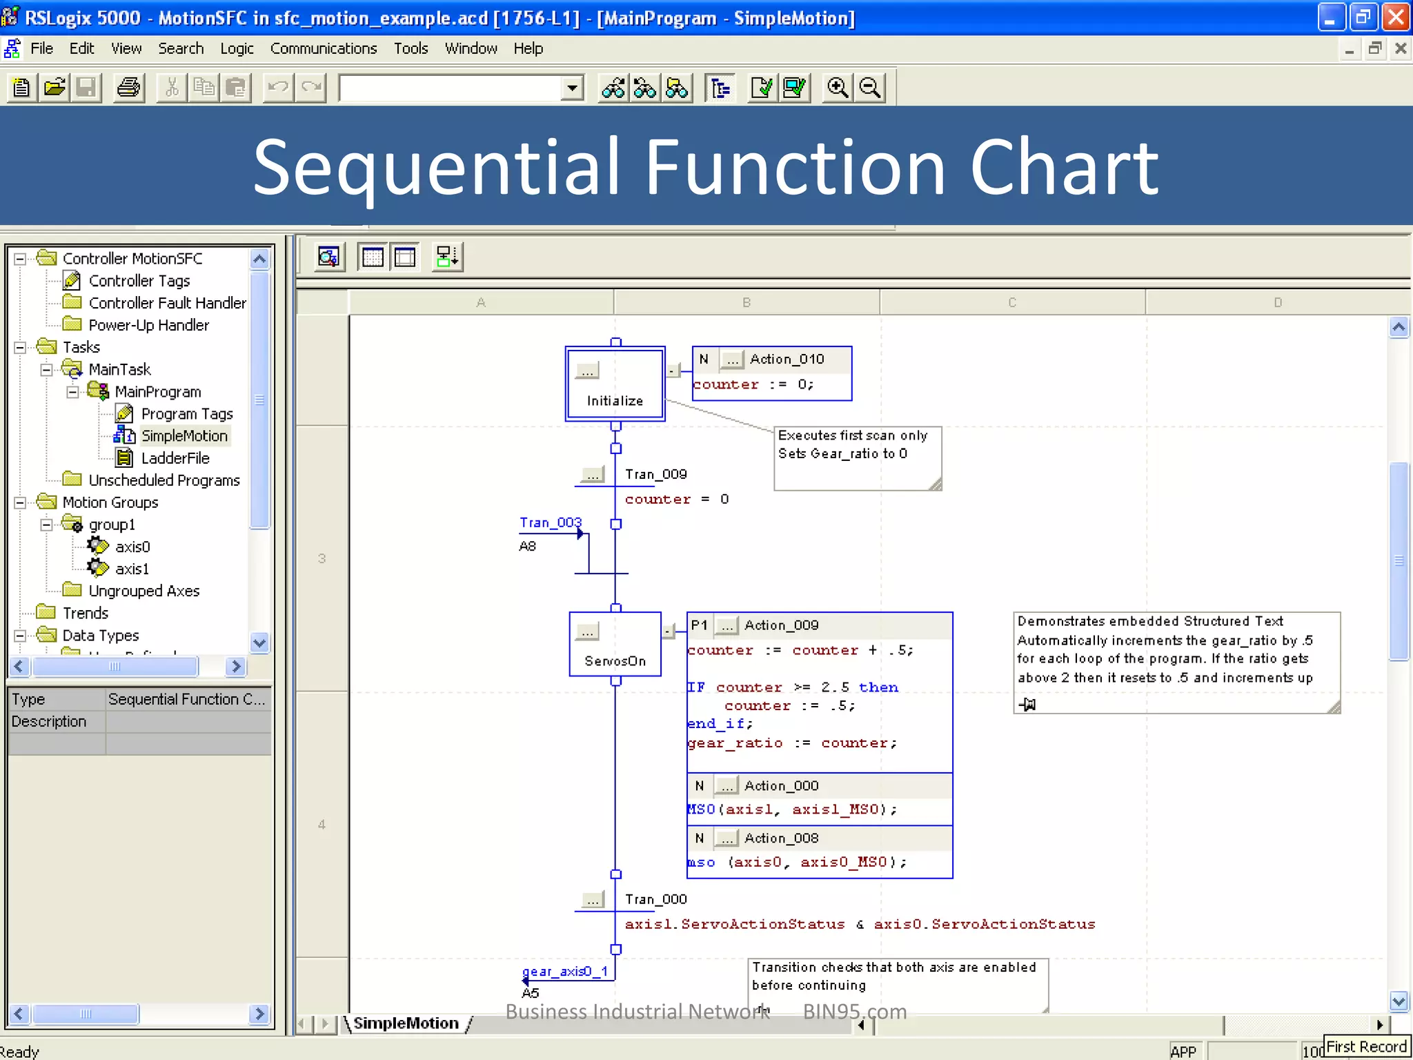Click the Zoom In magnifier icon
The width and height of the screenshot is (1413, 1060).
[838, 88]
